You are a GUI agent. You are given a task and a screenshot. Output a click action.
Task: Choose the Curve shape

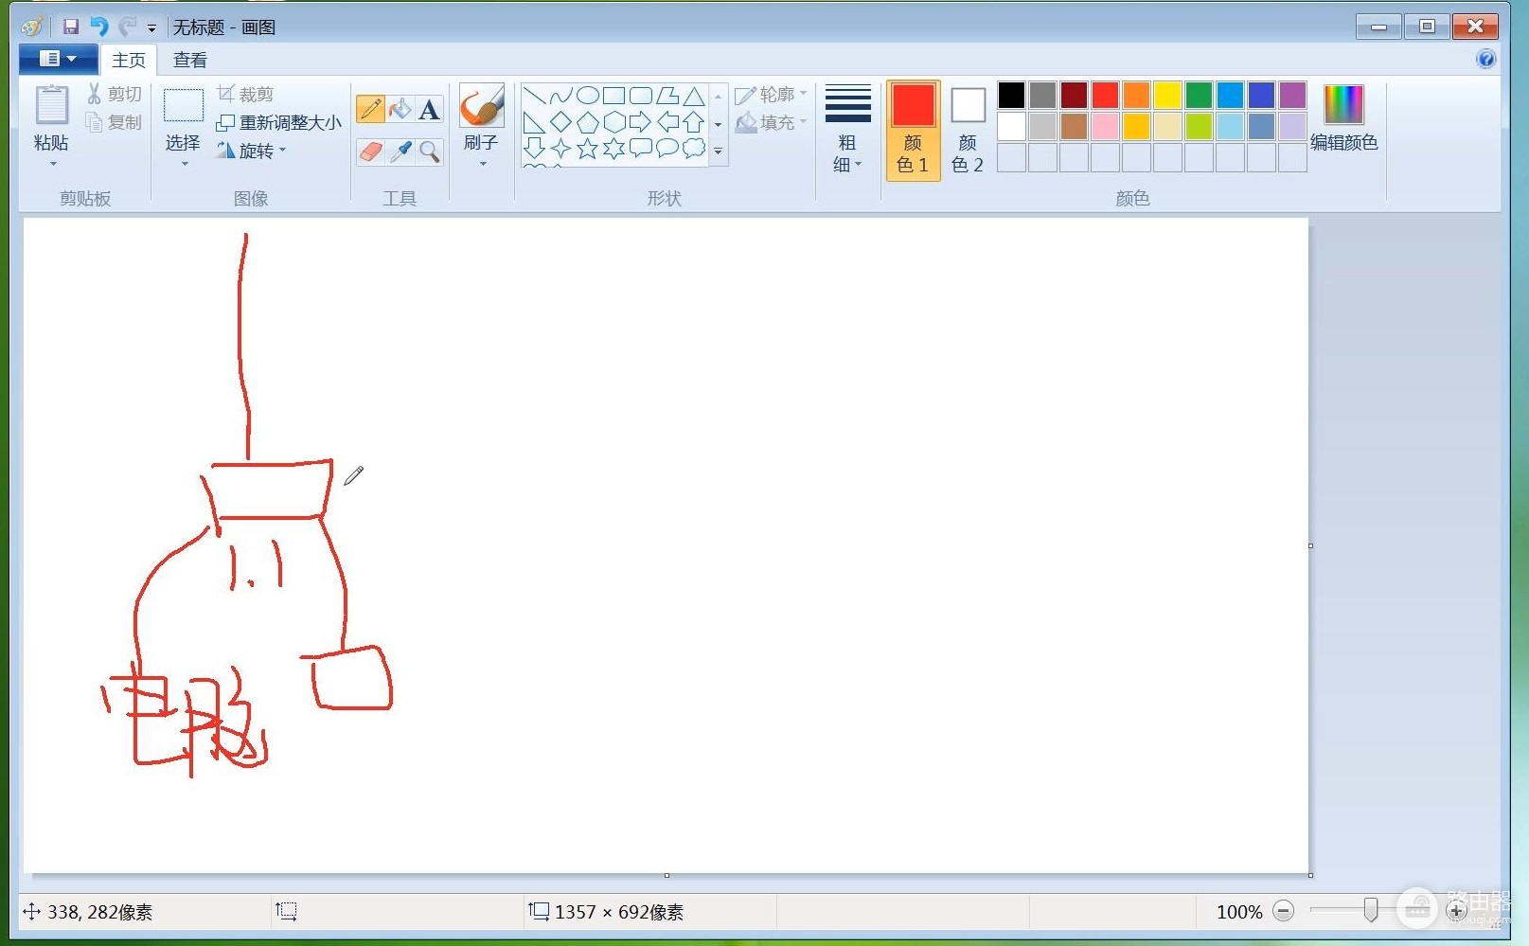tap(560, 96)
